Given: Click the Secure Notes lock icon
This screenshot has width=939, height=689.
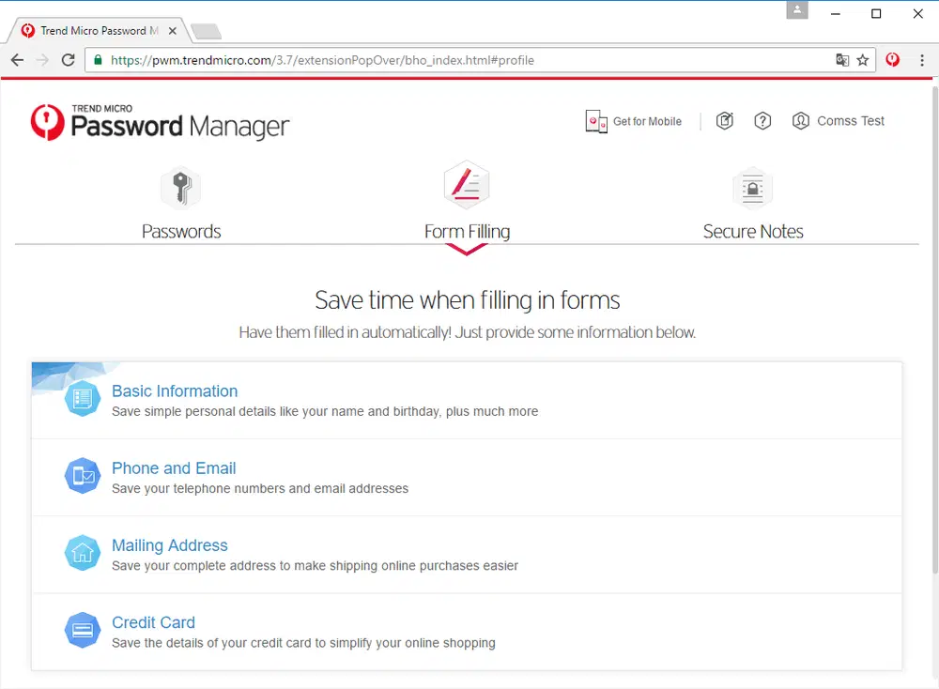Looking at the screenshot, I should (x=752, y=188).
